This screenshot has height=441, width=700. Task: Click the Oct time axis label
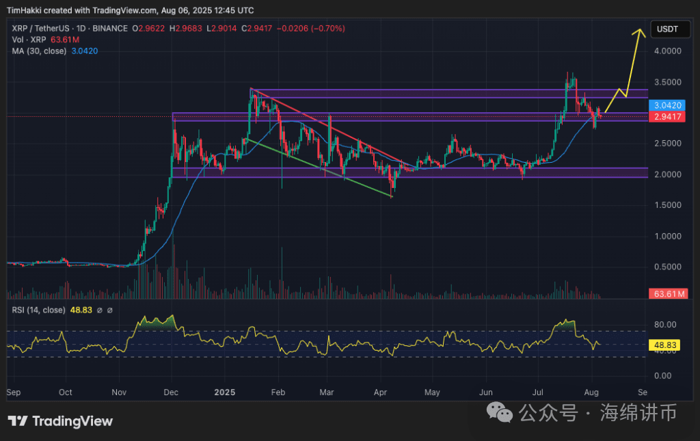(65, 392)
